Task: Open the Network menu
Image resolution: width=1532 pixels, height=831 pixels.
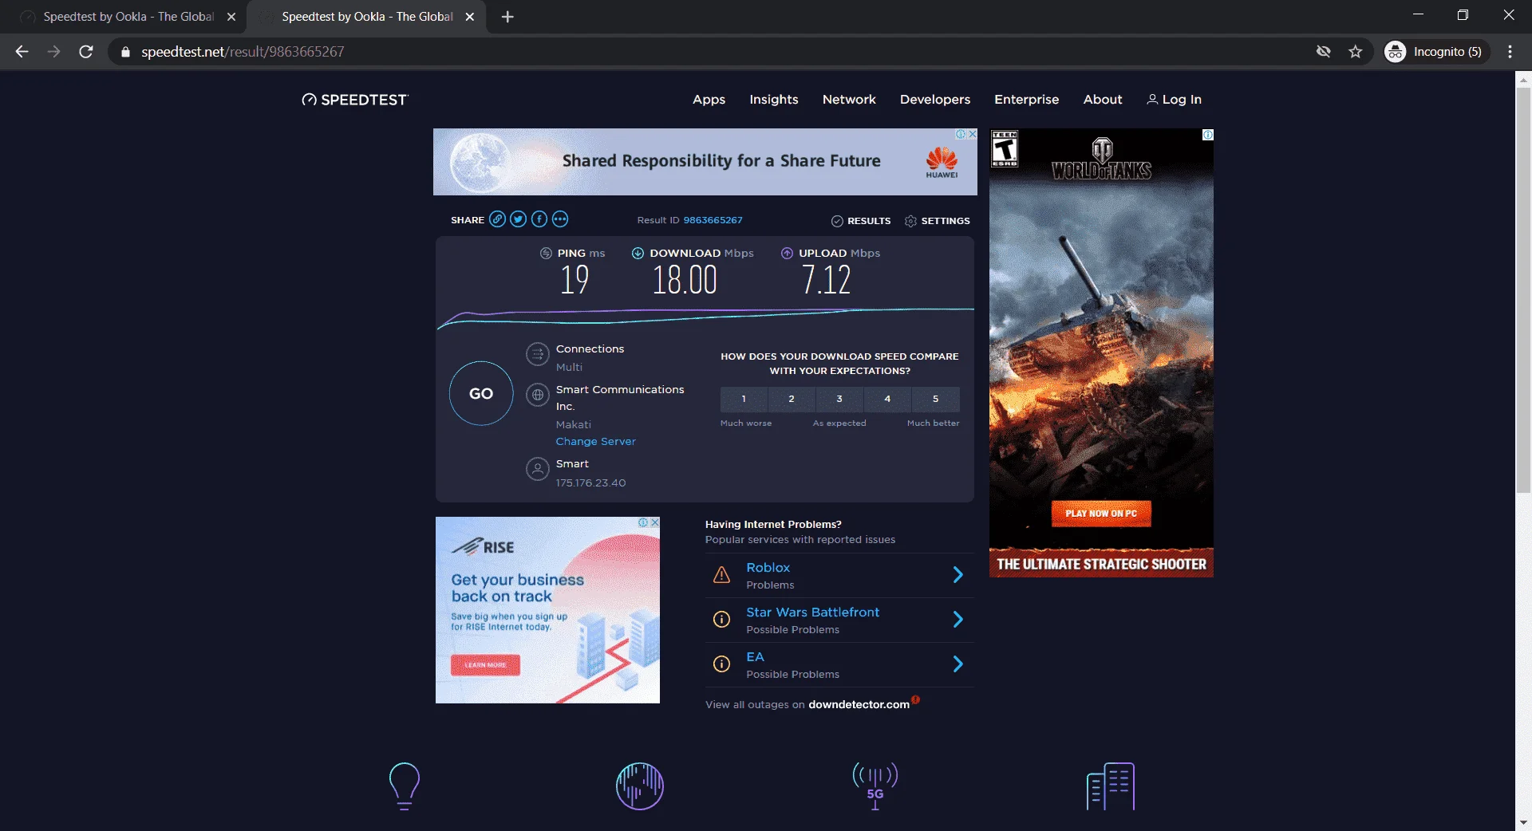Action: (849, 100)
